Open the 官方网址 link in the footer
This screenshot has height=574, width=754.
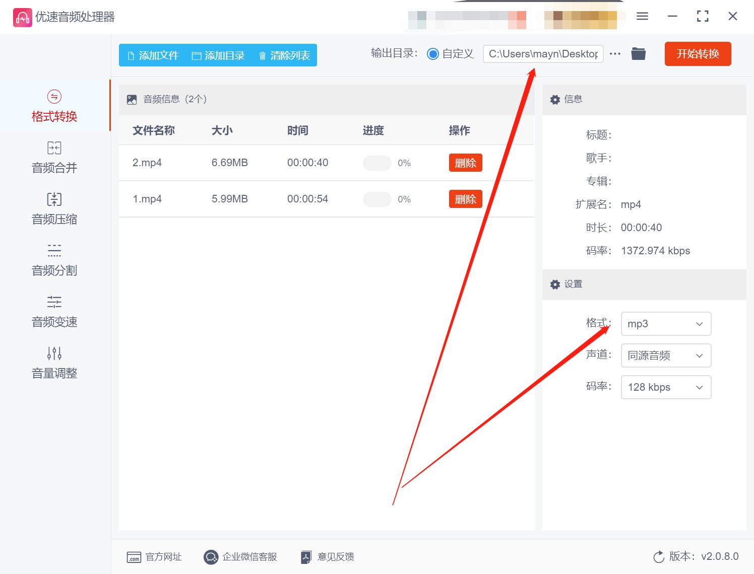coord(155,557)
